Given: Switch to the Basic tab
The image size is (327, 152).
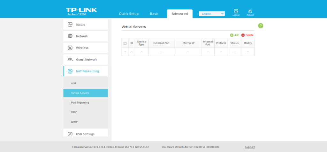Looking at the screenshot, I should [x=154, y=14].
